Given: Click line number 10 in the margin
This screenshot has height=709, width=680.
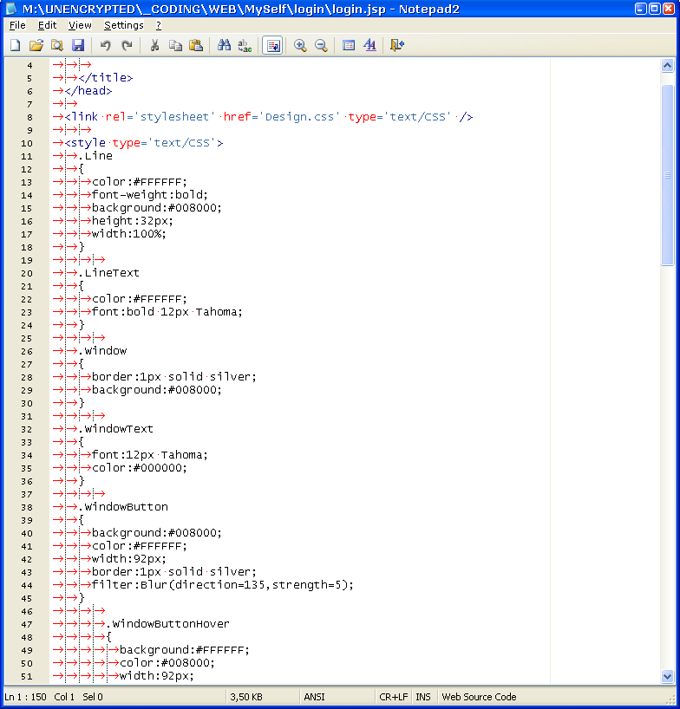Looking at the screenshot, I should click(x=27, y=143).
